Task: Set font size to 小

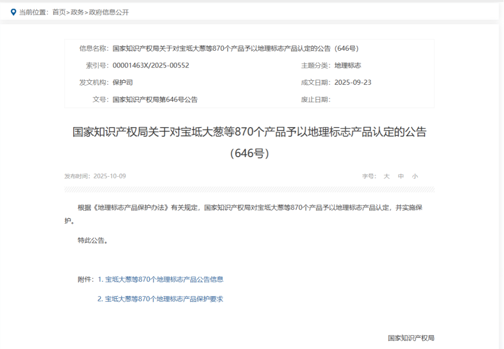Action: [x=415, y=176]
